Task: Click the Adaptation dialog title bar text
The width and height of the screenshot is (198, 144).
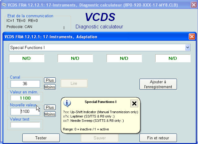Action: [x=51, y=37]
